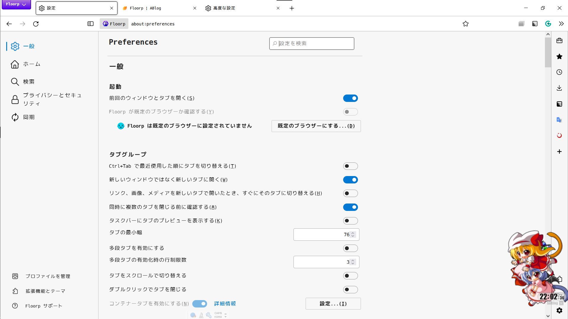Click the reload page icon

(x=36, y=24)
